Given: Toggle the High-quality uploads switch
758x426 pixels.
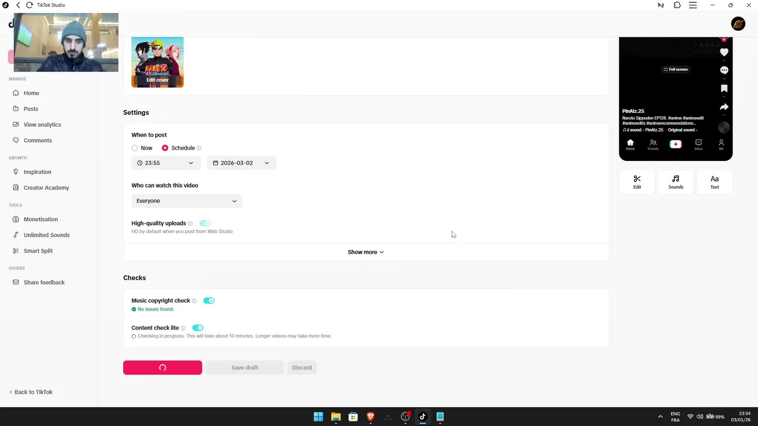Looking at the screenshot, I should coord(205,224).
